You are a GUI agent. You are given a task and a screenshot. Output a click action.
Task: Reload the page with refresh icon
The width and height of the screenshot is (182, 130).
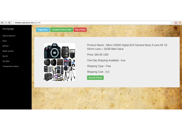pos(9,23)
